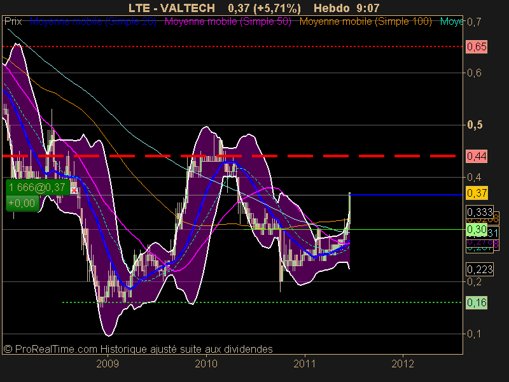Cancel the 1 666@0,37 order with the red X
The height and width of the screenshot is (382, 509).
click(74, 190)
